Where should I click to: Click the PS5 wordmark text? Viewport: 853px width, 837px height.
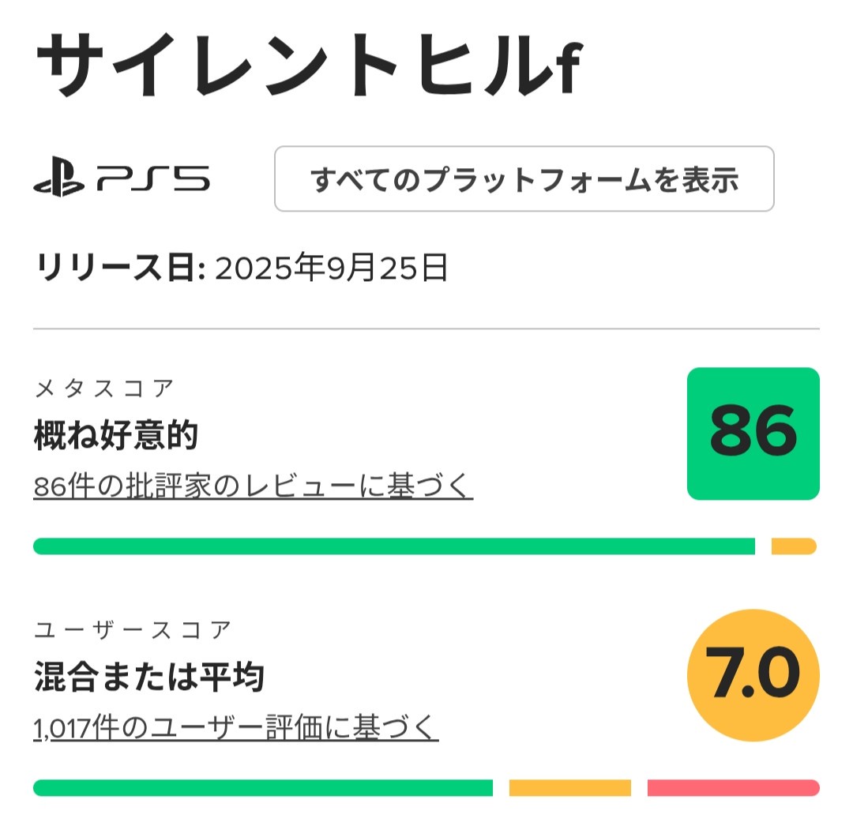153,180
